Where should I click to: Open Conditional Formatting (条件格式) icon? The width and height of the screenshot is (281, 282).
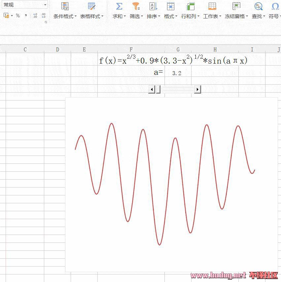(x=65, y=6)
